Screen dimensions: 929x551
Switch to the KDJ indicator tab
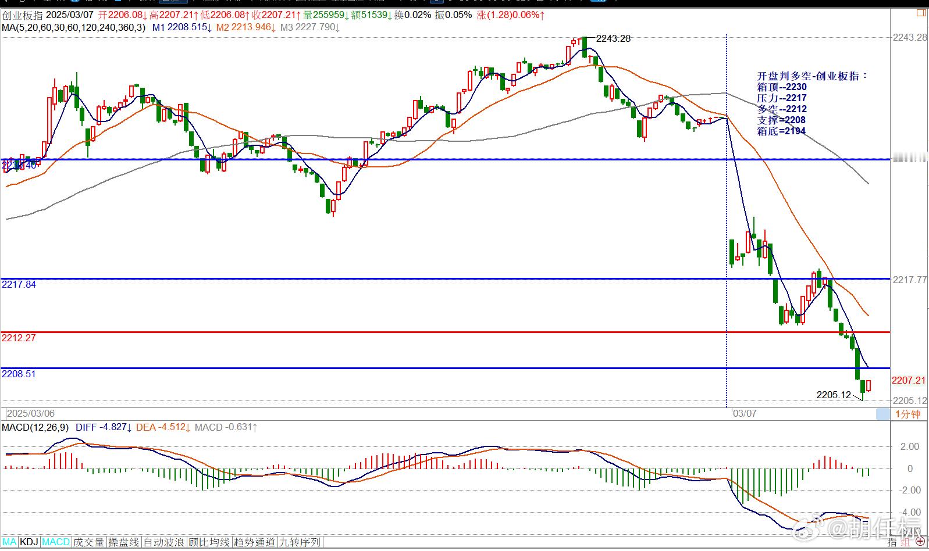click(29, 542)
